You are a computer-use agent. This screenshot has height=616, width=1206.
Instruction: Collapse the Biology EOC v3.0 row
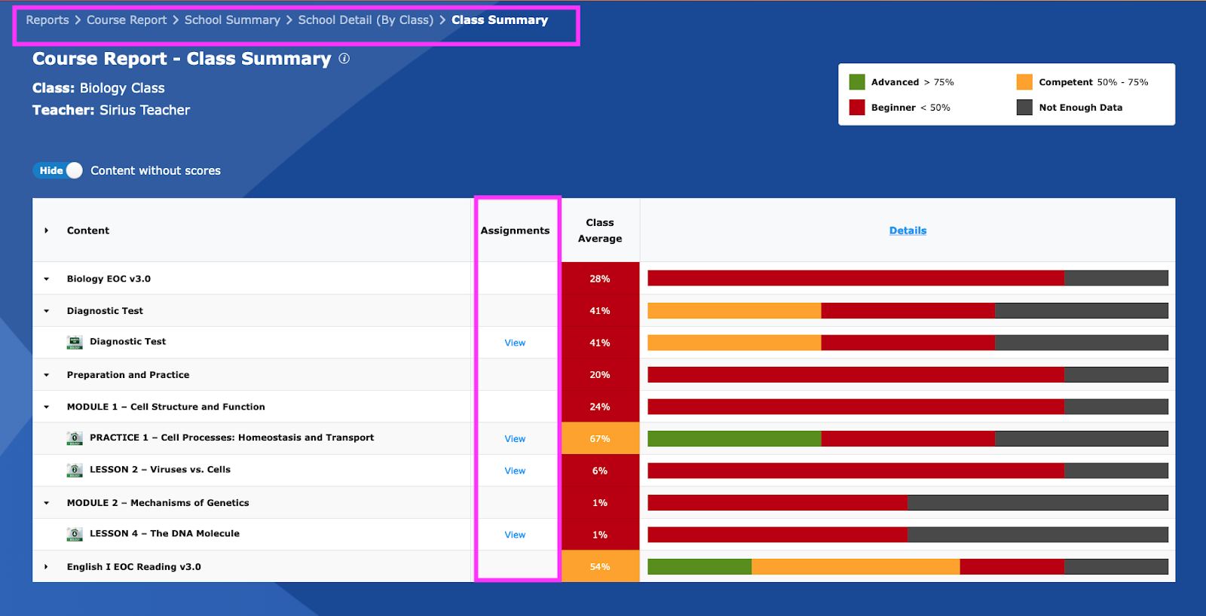(x=46, y=279)
